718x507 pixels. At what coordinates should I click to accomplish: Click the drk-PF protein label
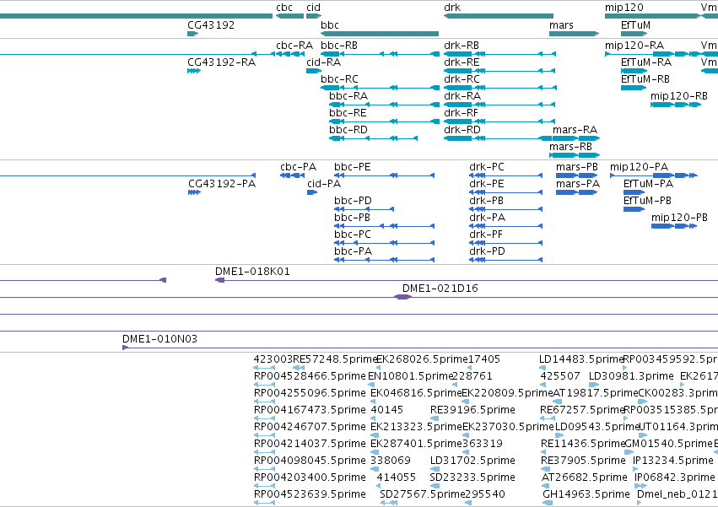485,235
